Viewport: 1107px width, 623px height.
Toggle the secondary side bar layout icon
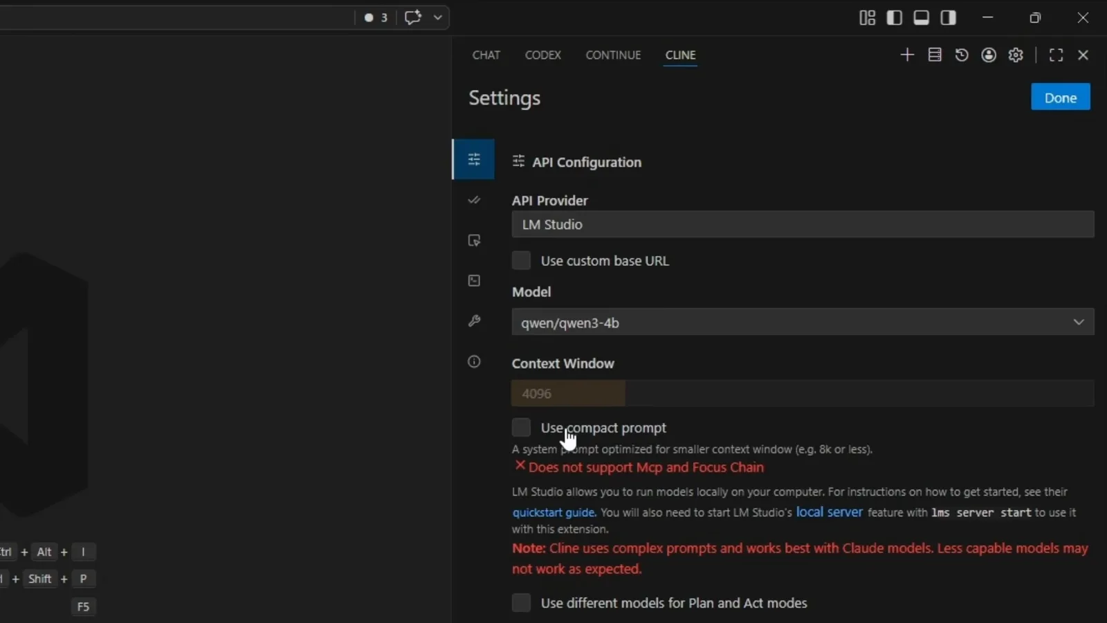[949, 18]
